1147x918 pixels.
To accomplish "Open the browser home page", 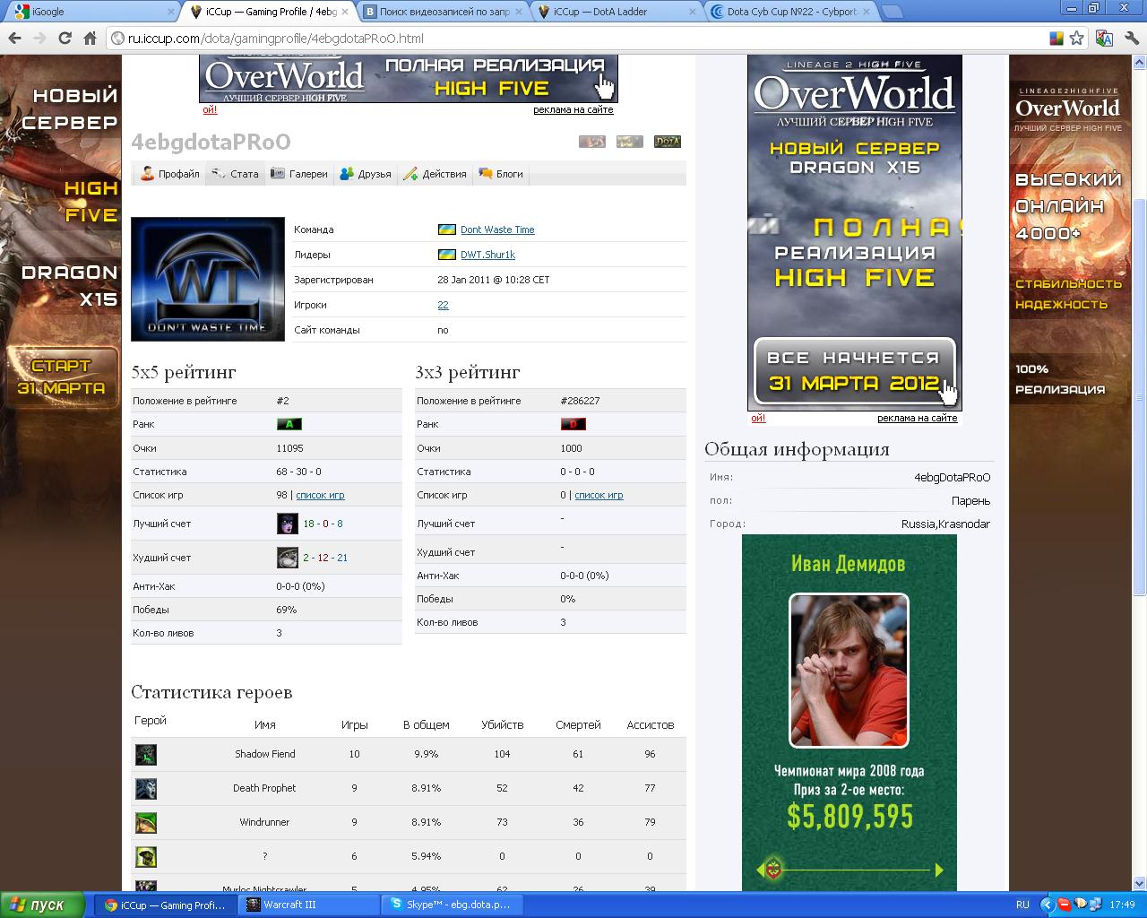I will click(90, 39).
